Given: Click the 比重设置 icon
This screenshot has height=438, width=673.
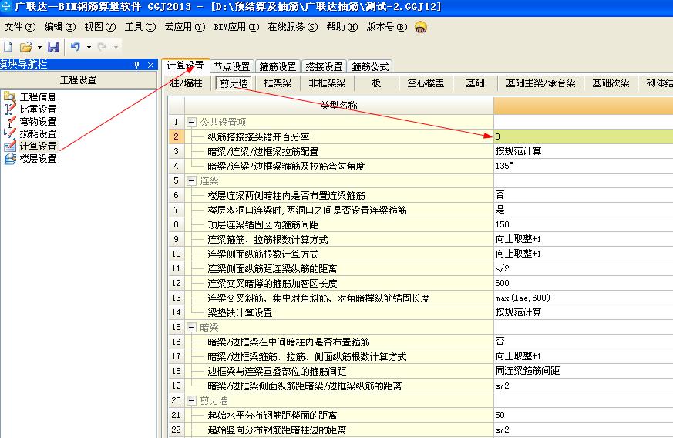Looking at the screenshot, I should coord(9,109).
